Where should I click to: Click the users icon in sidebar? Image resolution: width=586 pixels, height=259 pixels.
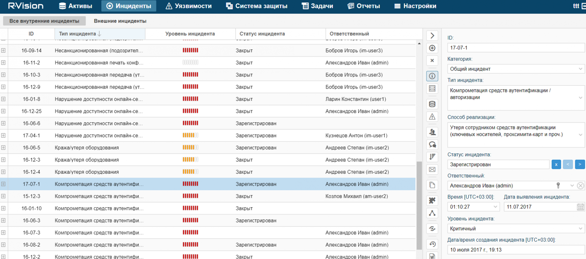click(432, 132)
